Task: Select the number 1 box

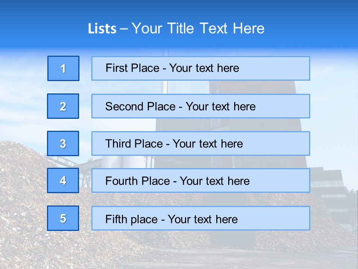Action: click(x=63, y=68)
